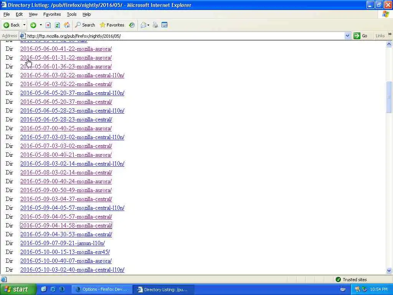Click inside the Address URL field
Viewport: 393px width, 295px height.
(x=184, y=36)
